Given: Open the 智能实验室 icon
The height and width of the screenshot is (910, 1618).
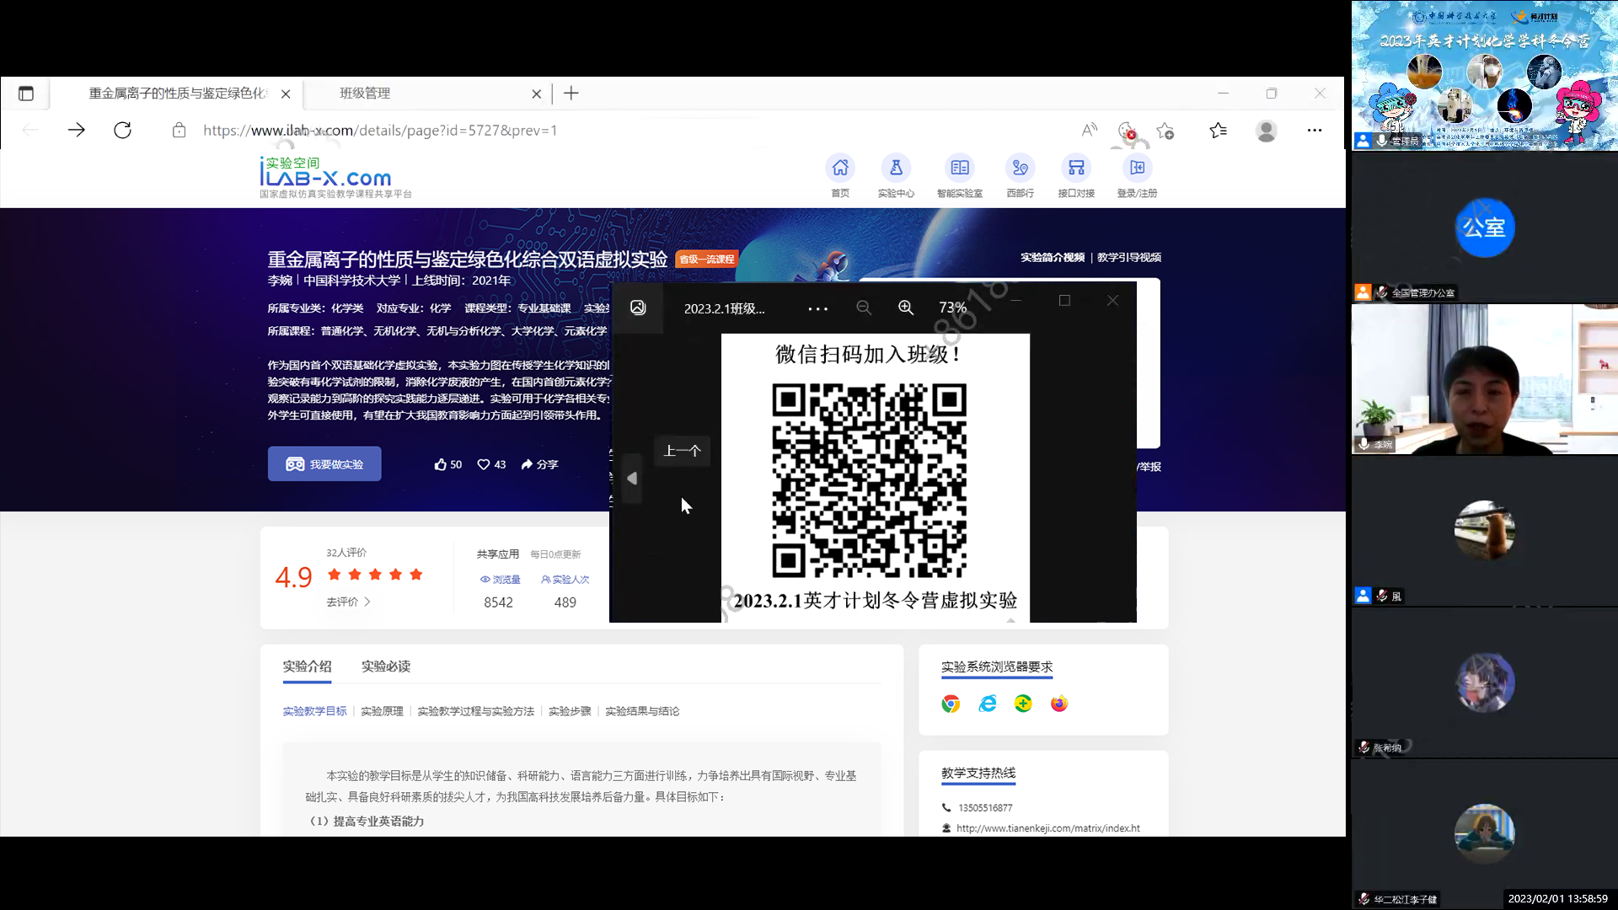Looking at the screenshot, I should pyautogui.click(x=960, y=168).
